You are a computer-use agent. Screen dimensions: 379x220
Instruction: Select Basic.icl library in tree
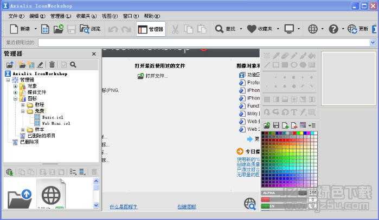53,117
